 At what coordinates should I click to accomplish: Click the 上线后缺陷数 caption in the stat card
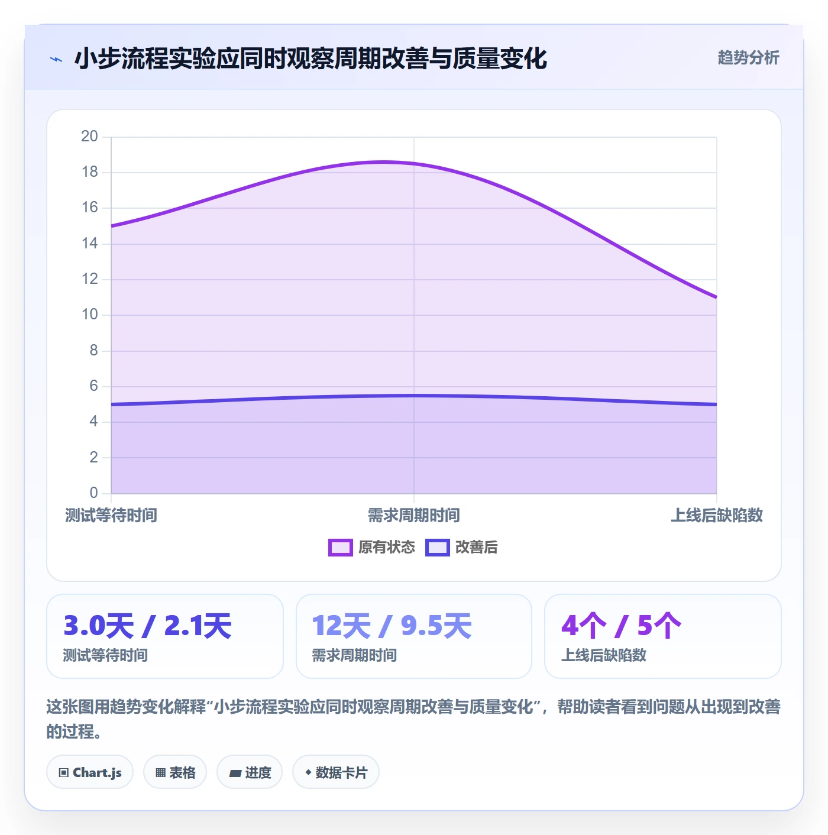[x=604, y=655]
